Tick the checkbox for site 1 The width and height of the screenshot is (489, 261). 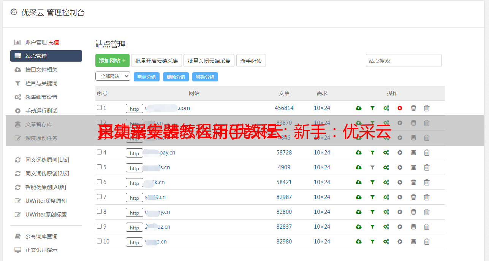click(99, 108)
